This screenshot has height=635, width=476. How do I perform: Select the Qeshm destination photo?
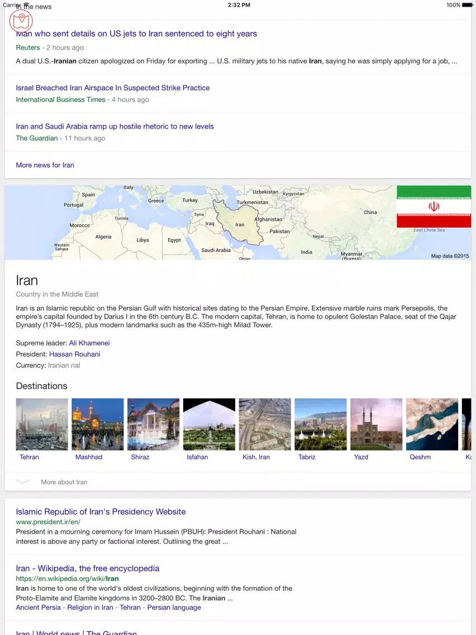(x=432, y=424)
